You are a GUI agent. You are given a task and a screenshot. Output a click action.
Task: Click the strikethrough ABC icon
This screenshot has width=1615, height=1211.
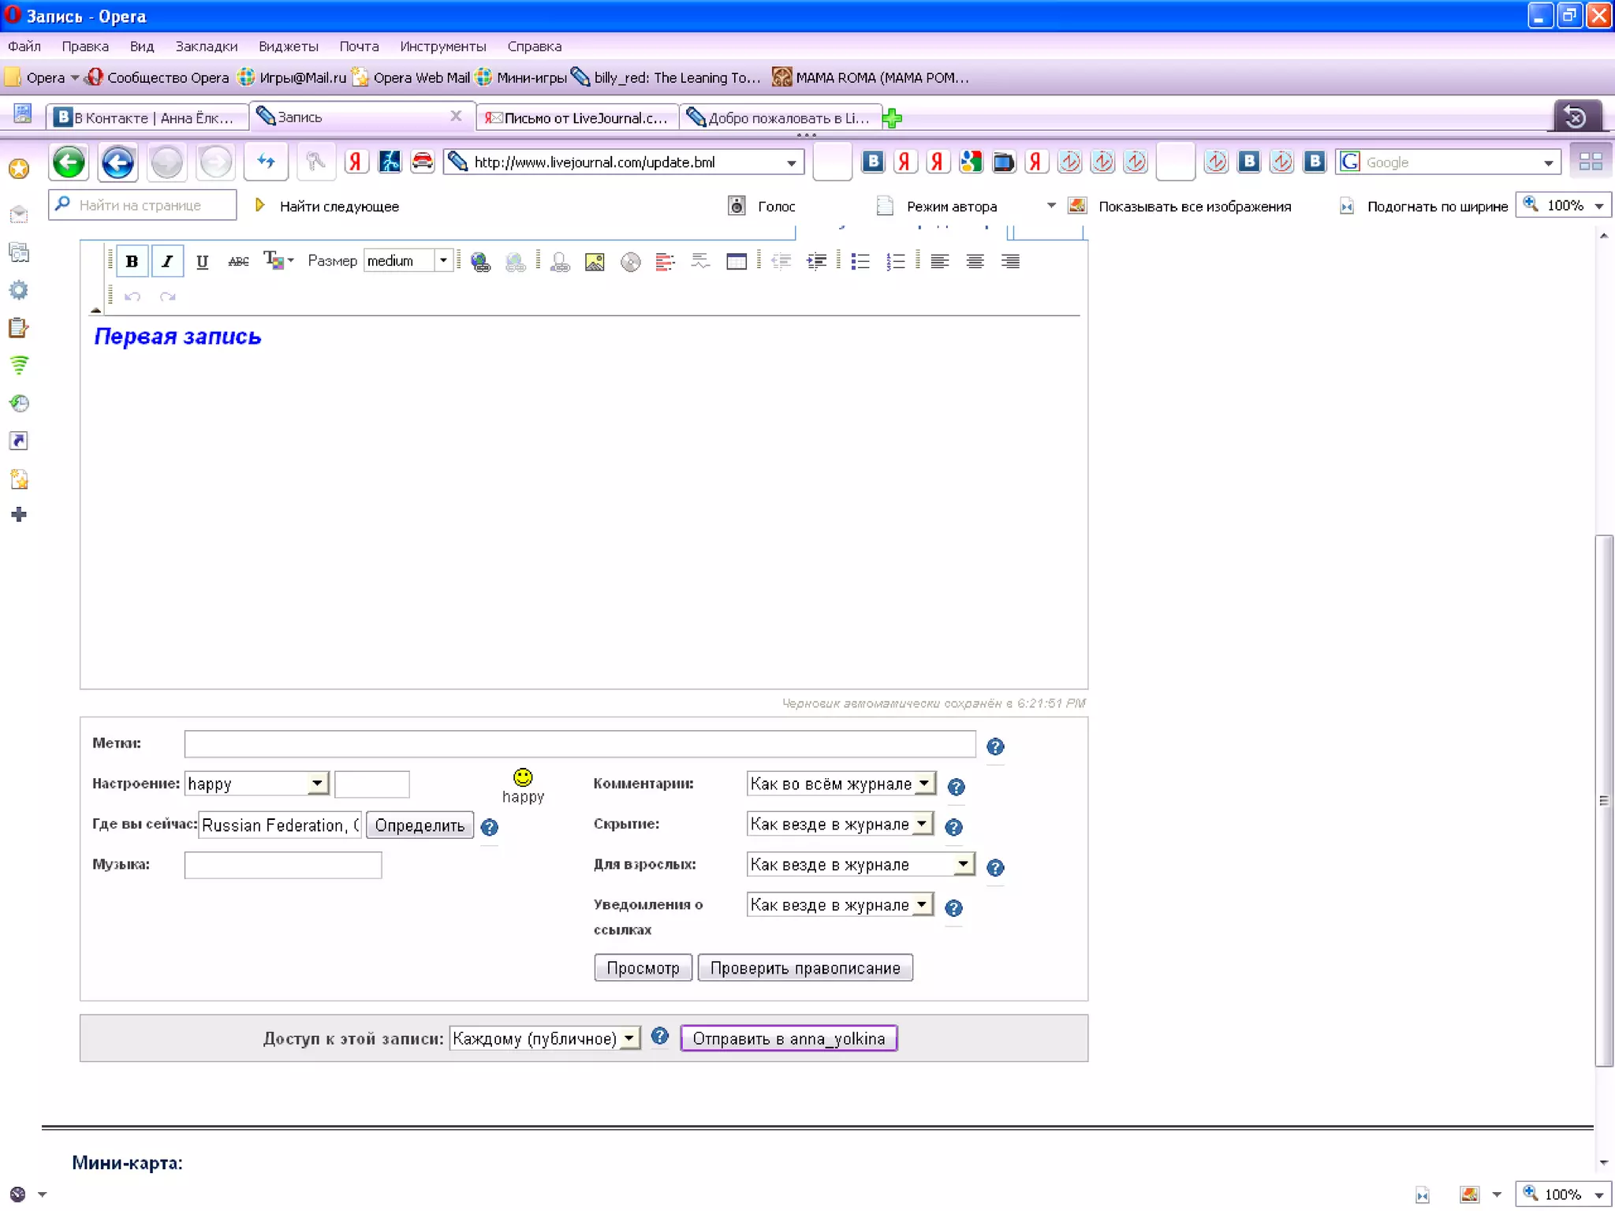coord(237,262)
